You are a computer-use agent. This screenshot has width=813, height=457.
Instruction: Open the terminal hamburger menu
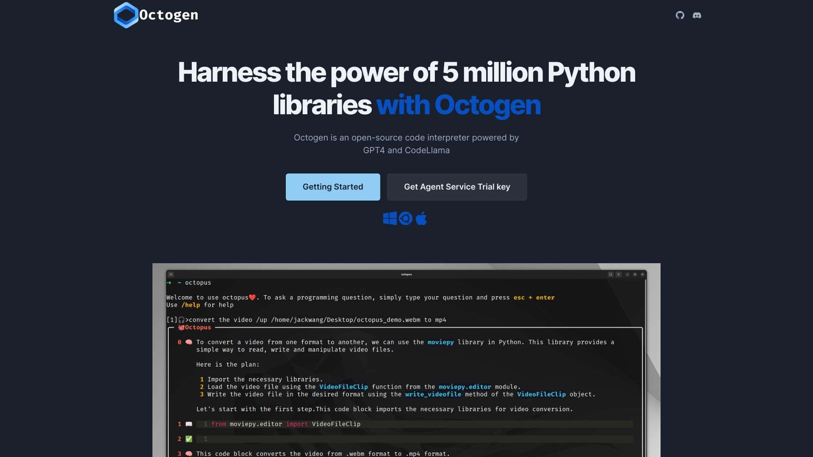(x=619, y=274)
